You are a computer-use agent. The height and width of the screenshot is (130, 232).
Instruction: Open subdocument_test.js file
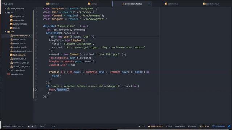[23, 51]
